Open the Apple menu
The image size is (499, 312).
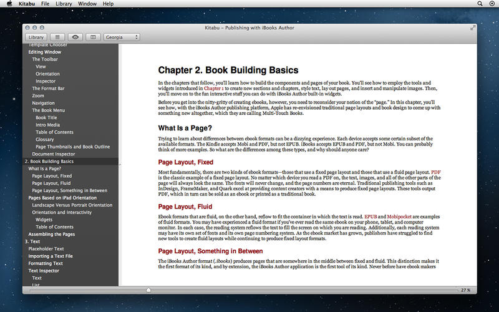pyautogui.click(x=9, y=4)
